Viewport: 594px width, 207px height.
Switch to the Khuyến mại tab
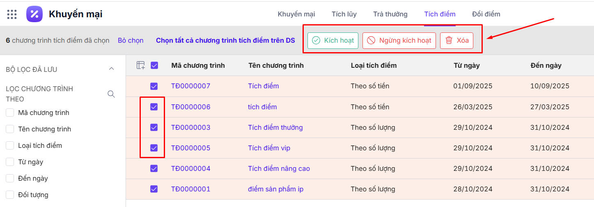click(296, 14)
